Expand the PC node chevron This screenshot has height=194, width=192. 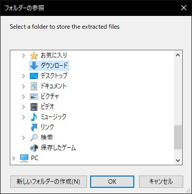click(x=14, y=158)
